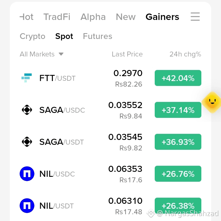Tap the NIL/USDC blue logo icon

click(x=27, y=174)
